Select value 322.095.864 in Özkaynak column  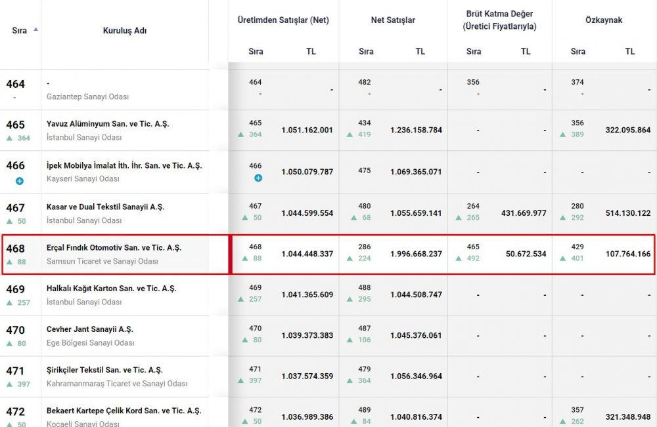[x=627, y=130]
